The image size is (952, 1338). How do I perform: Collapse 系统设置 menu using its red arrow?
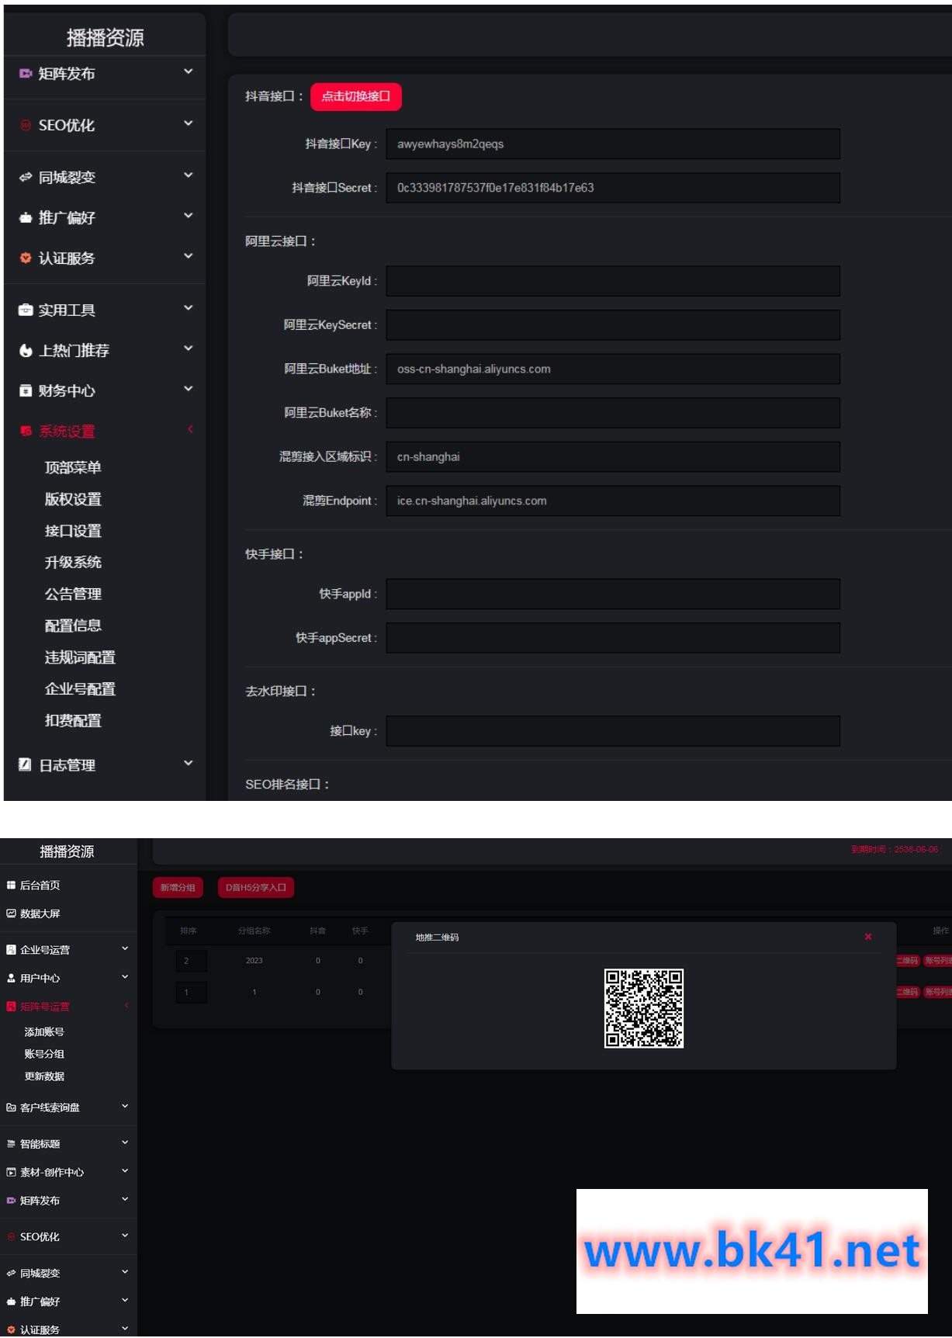(189, 429)
